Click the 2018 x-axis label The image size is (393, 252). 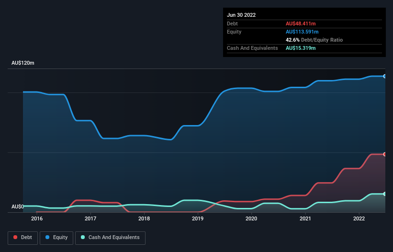tap(144, 218)
